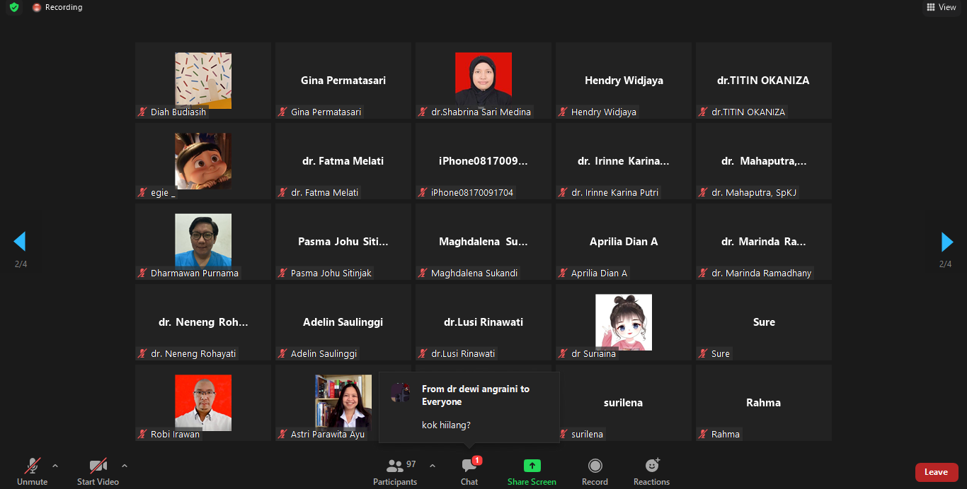
Task: Click dr. Marinda Ramadhany's muted mic icon
Action: pos(704,273)
